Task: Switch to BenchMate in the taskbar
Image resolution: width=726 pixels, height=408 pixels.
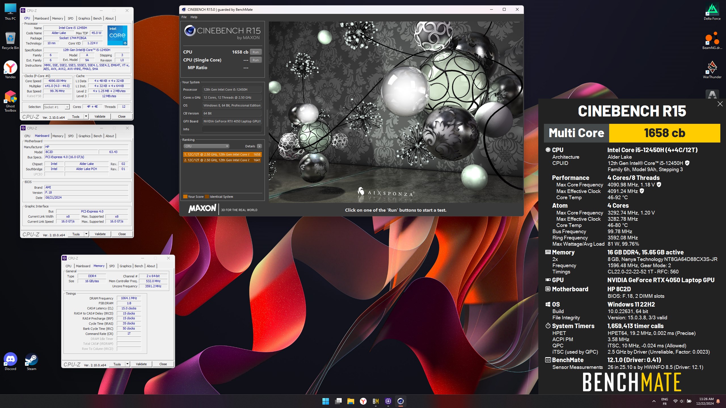Action: coord(376,401)
